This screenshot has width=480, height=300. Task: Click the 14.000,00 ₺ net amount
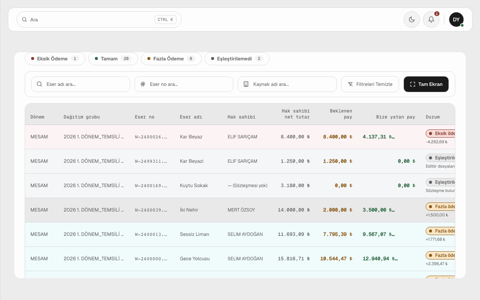pyautogui.click(x=294, y=210)
